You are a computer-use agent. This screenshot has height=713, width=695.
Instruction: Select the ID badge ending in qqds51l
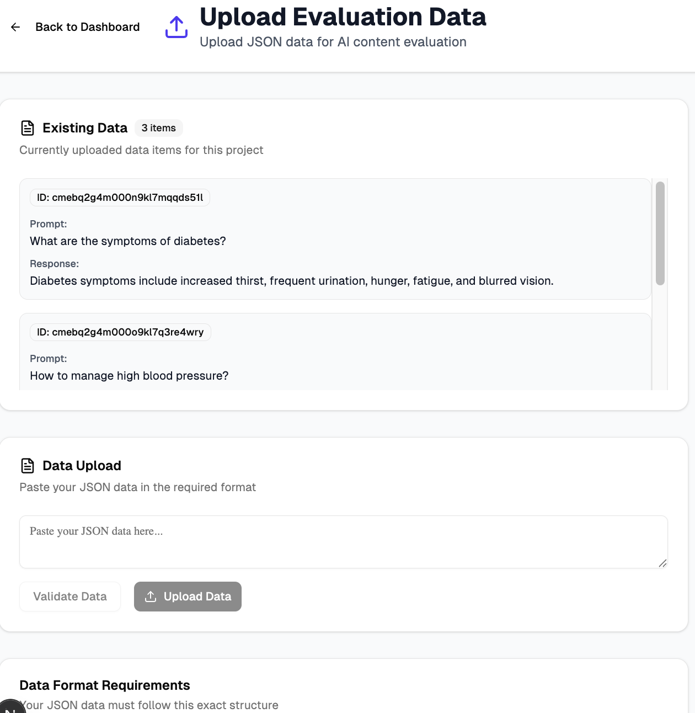[x=120, y=198]
